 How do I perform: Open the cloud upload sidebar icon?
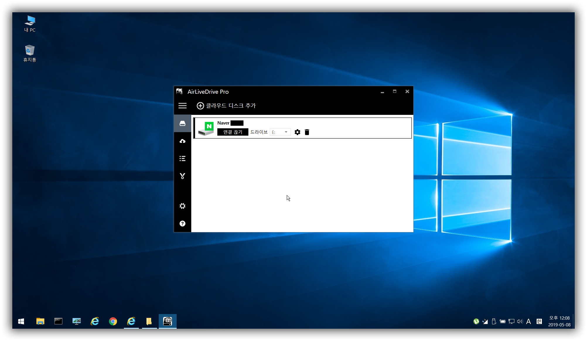[x=182, y=141]
